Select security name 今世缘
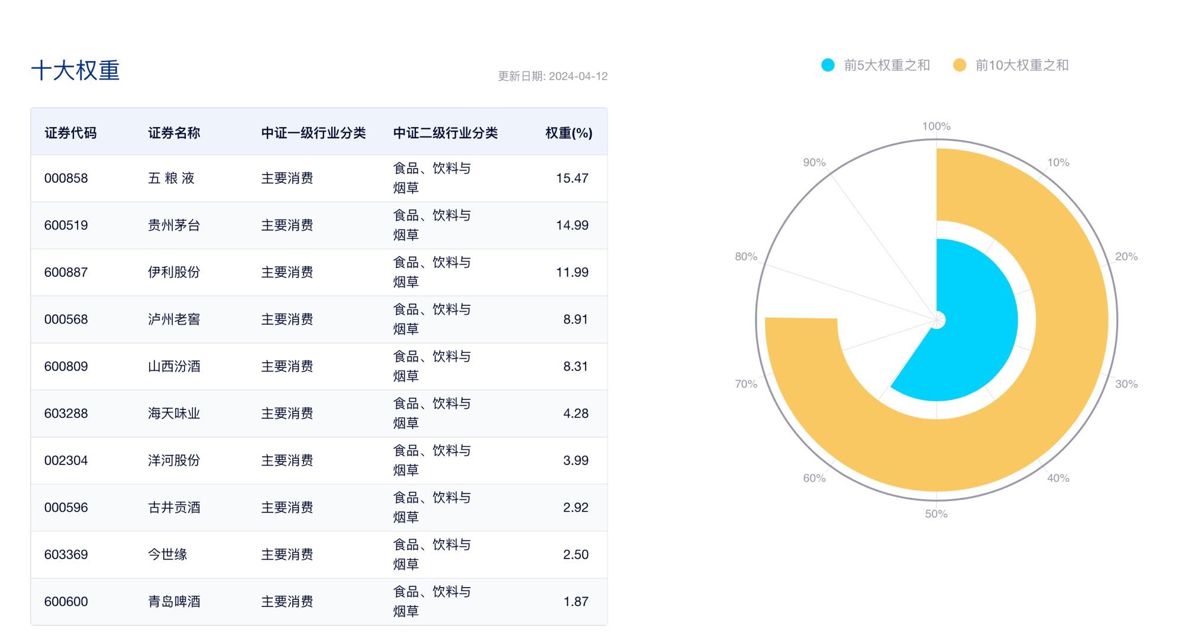Screen dimensions: 1195x639 (167, 554)
